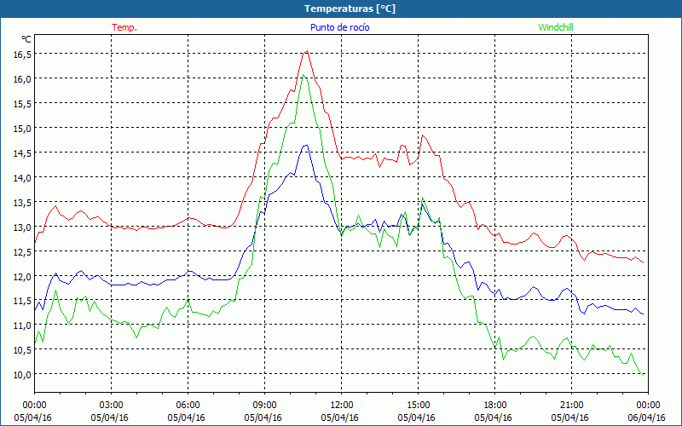Screen dimensions: 682x426
Task: Click the 11,5 y-axis value
Action: (24, 301)
